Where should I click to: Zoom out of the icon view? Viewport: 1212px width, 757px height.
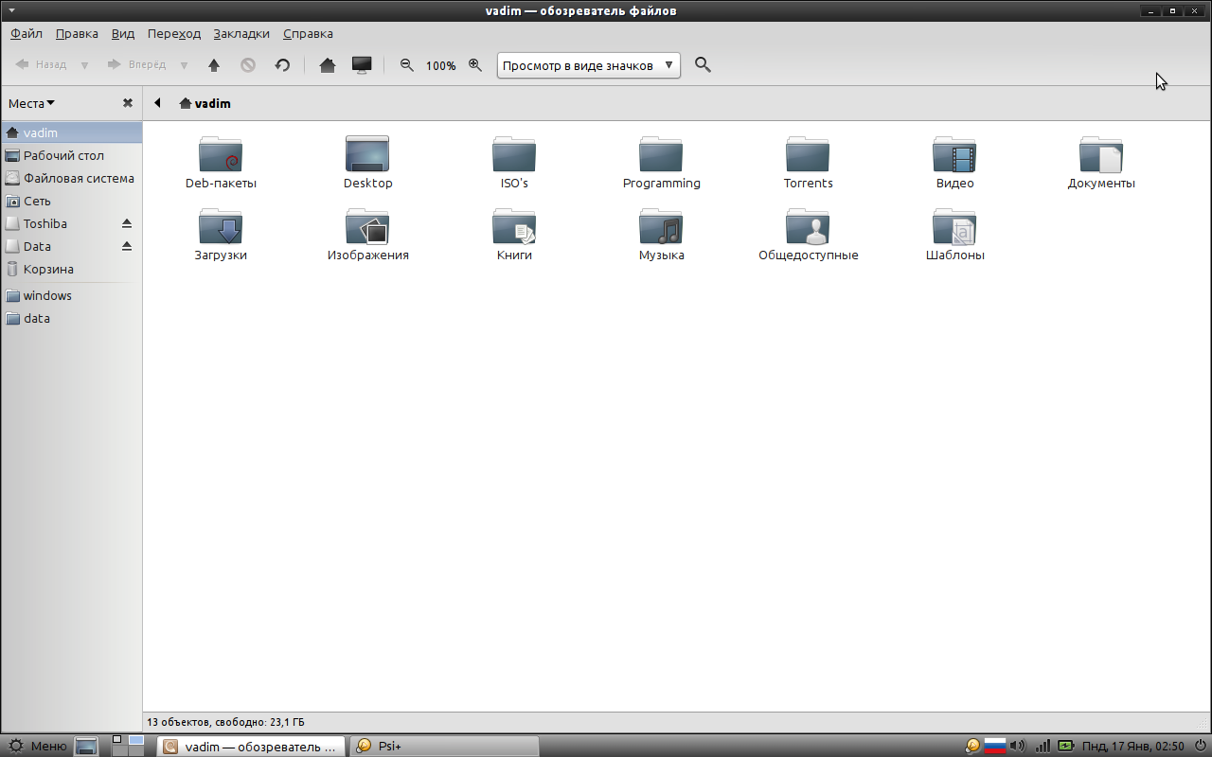click(x=406, y=65)
